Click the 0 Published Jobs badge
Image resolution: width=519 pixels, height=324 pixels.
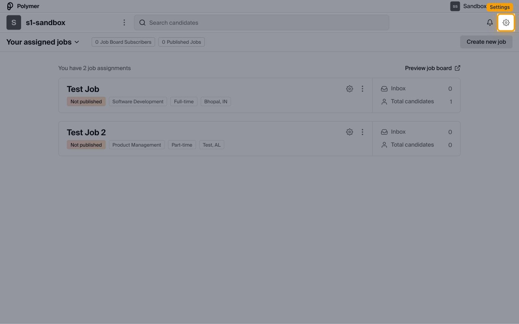181,42
